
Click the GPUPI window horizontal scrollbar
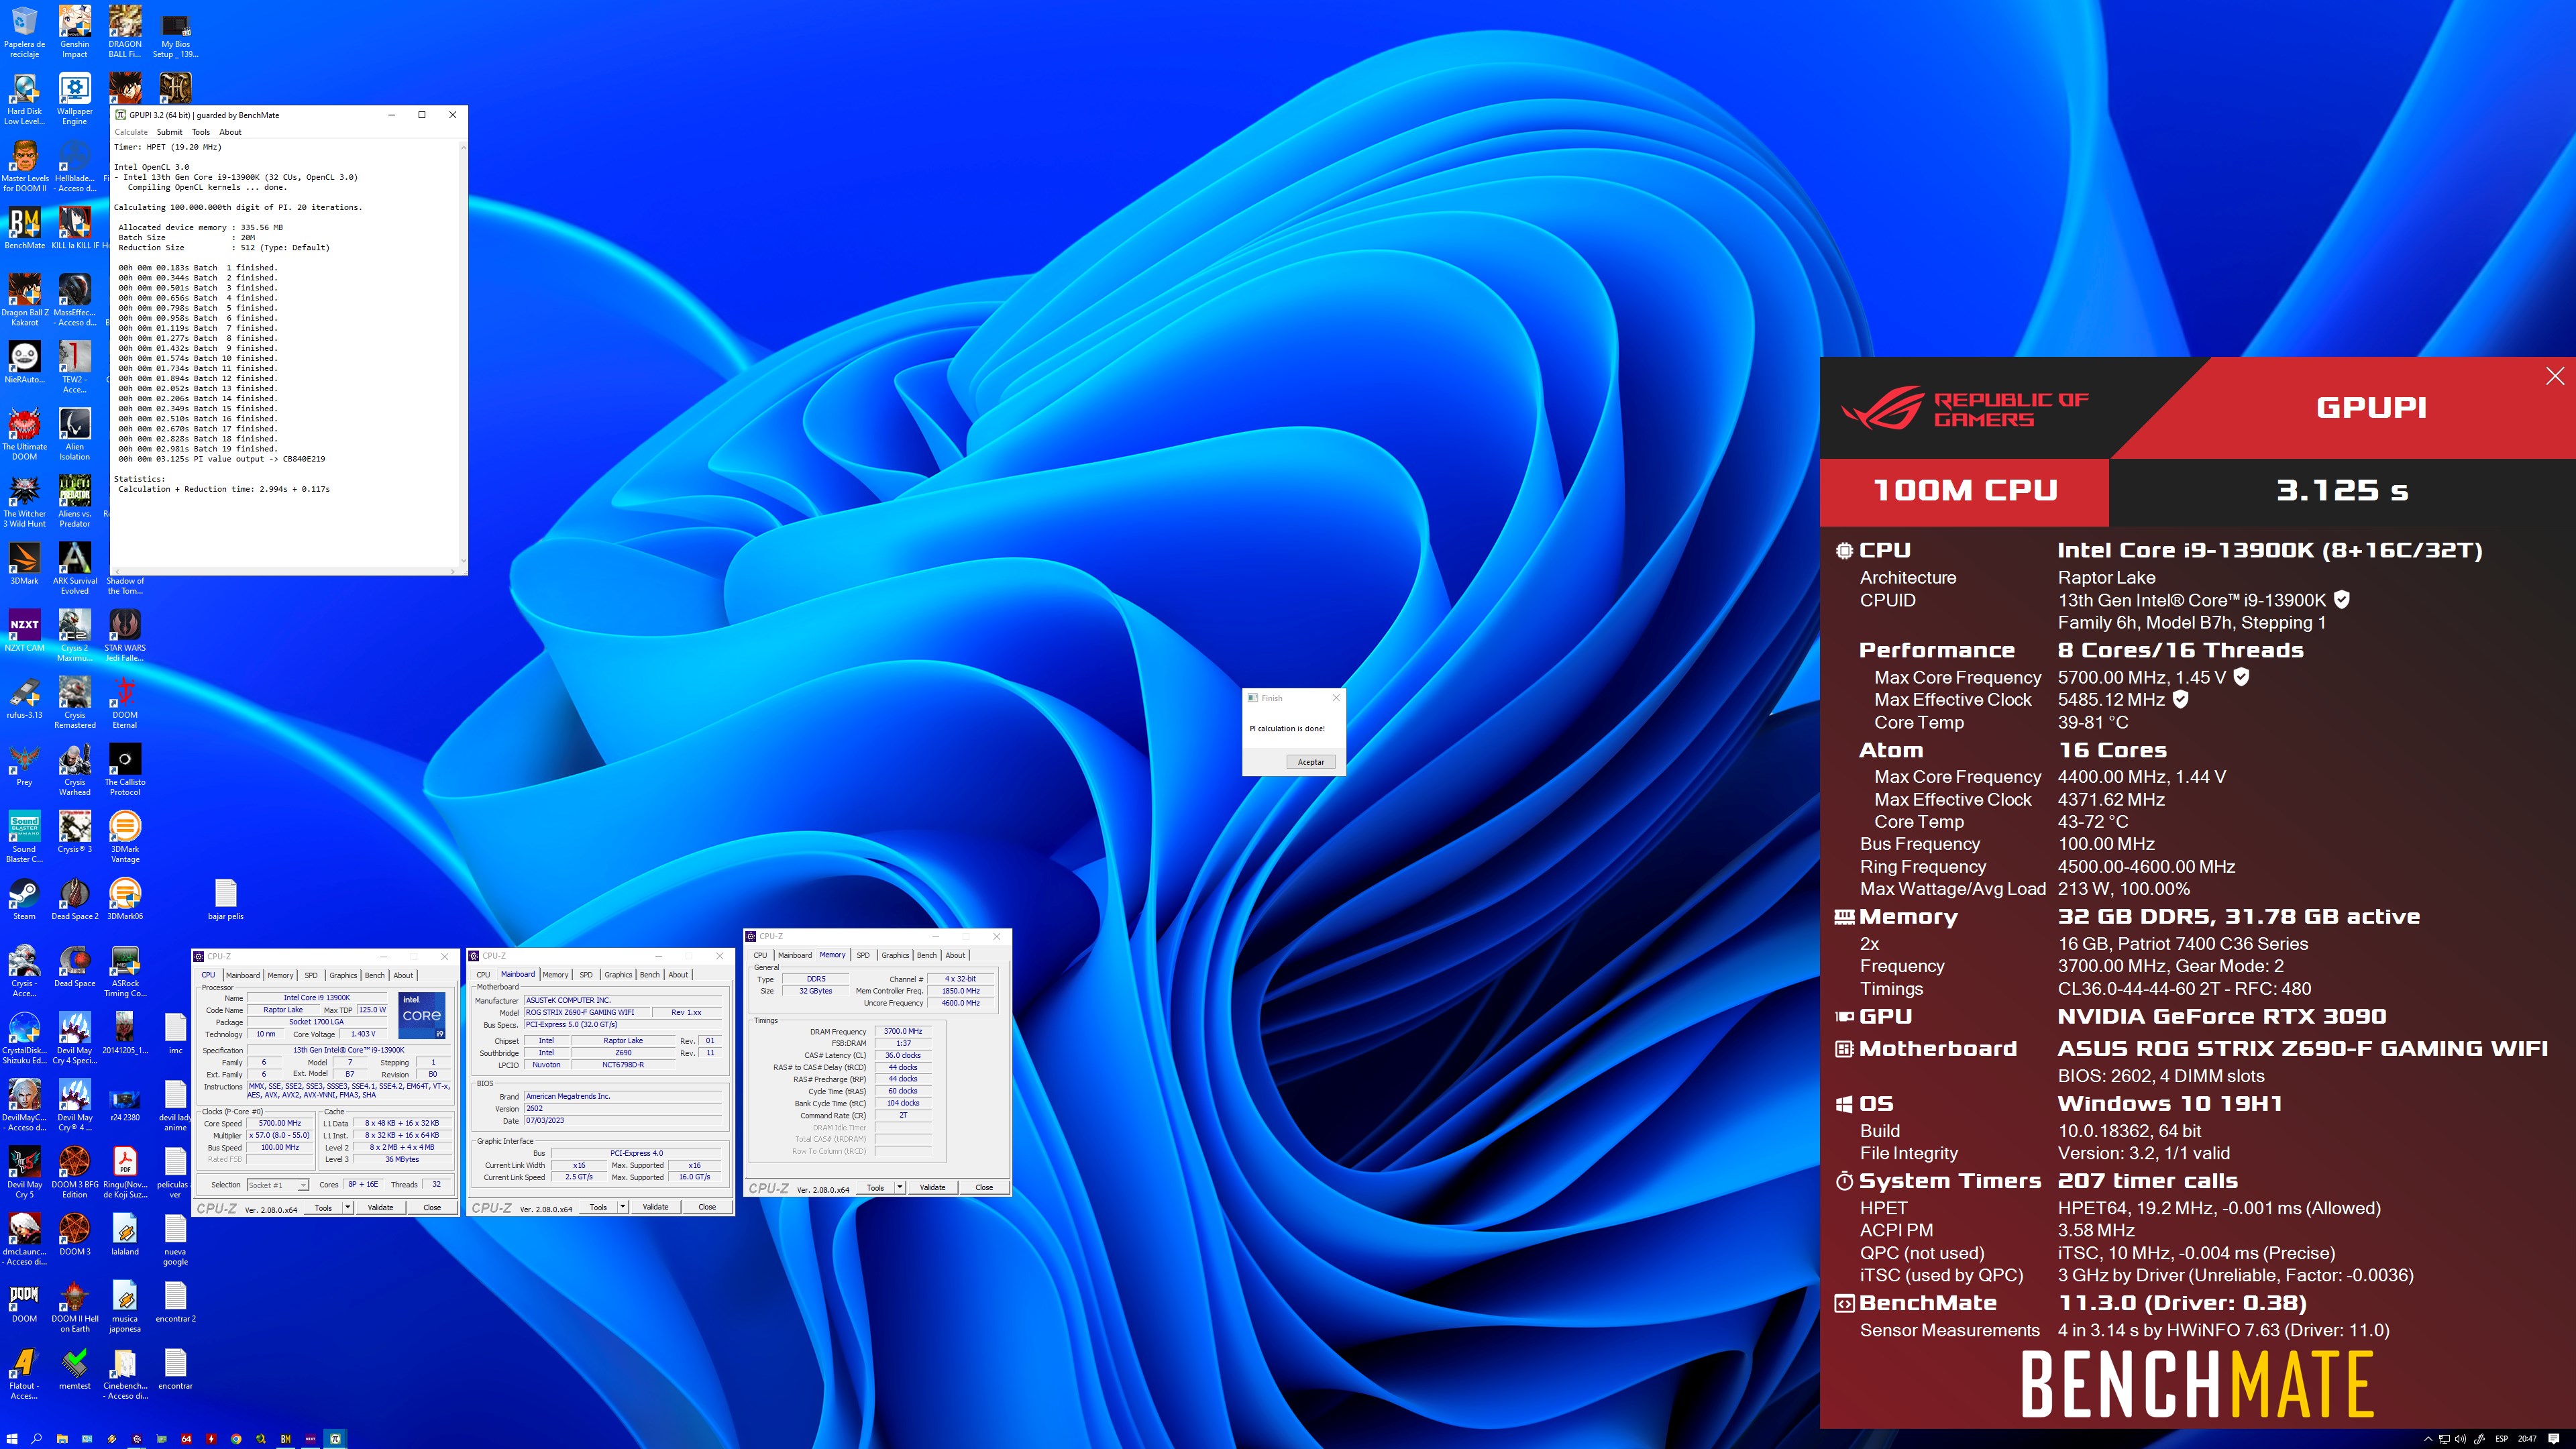pos(284,571)
